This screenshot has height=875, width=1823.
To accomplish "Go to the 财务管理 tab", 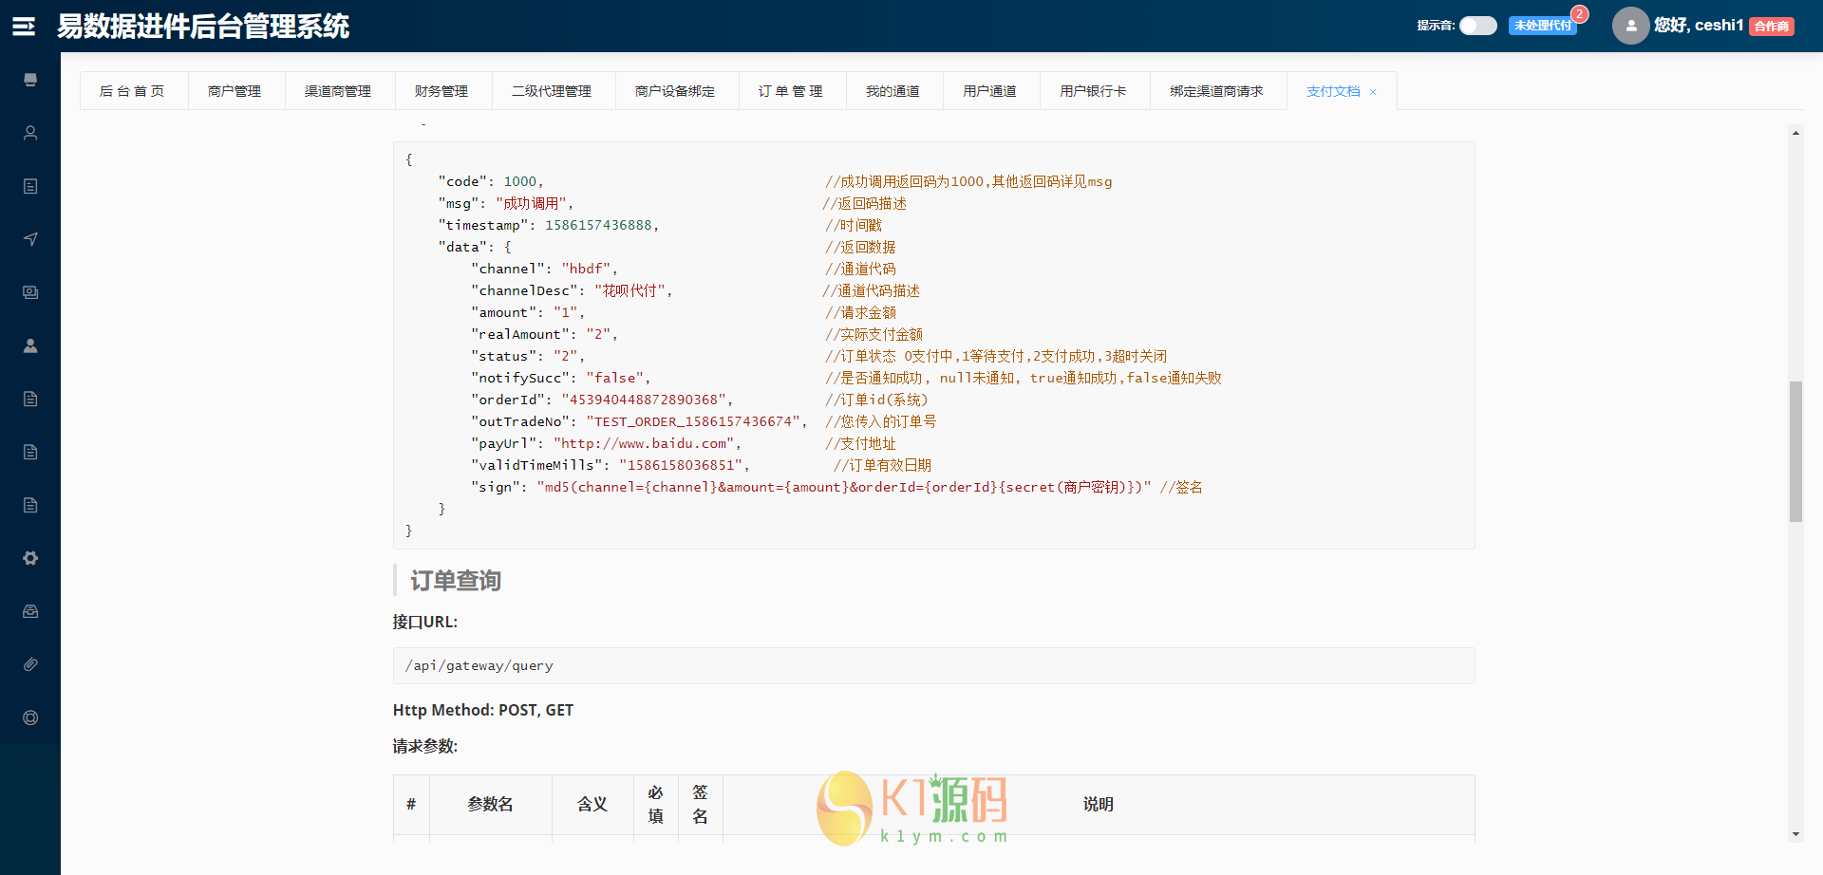I will pos(442,91).
